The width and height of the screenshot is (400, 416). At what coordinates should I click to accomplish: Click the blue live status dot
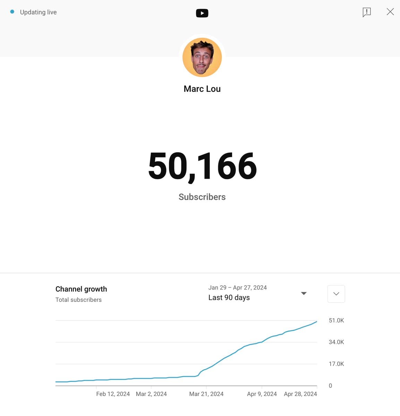pos(12,12)
